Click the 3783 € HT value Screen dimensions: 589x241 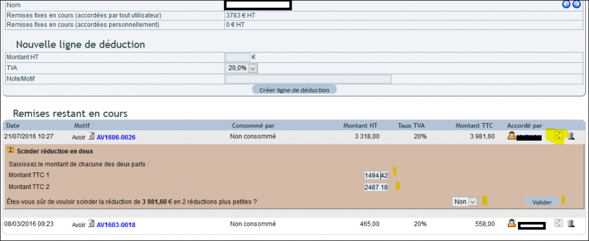click(x=240, y=15)
